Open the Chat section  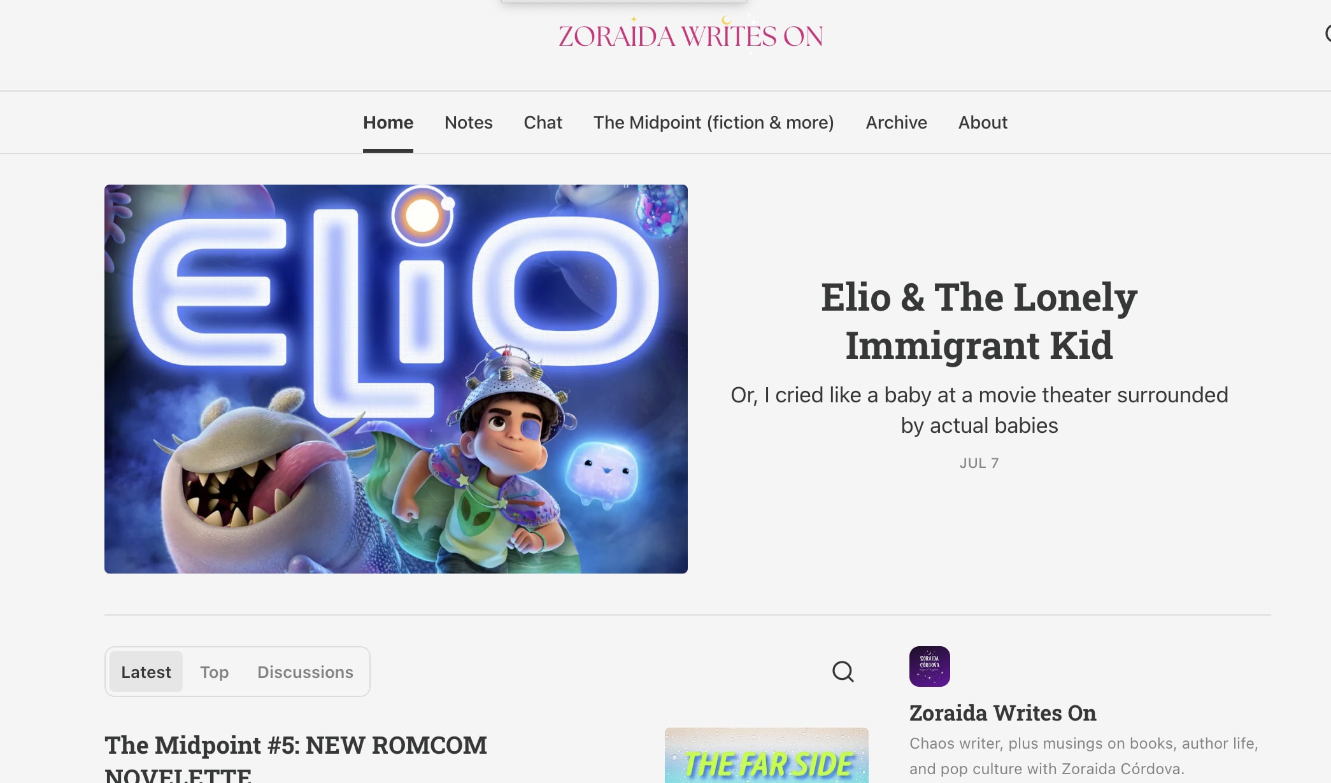(x=543, y=122)
